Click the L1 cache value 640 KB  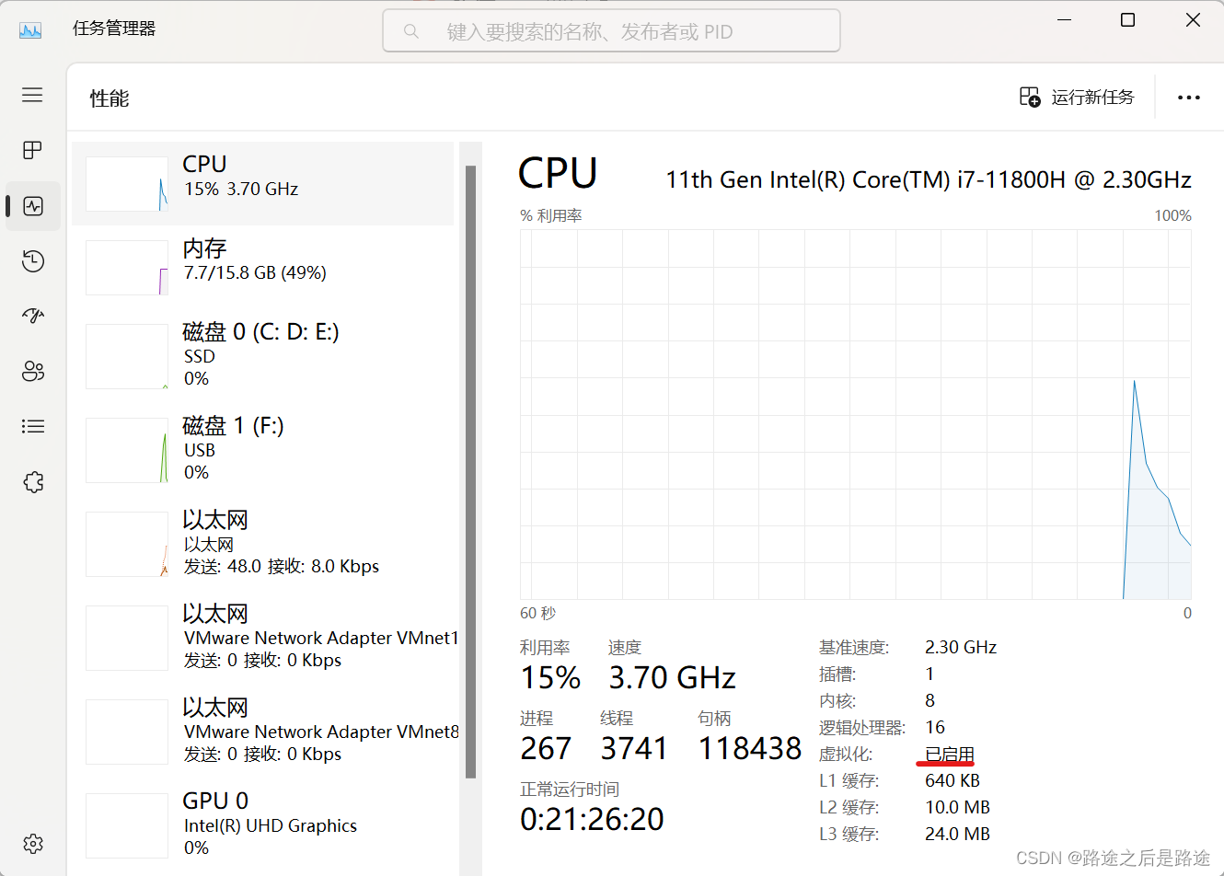point(953,780)
